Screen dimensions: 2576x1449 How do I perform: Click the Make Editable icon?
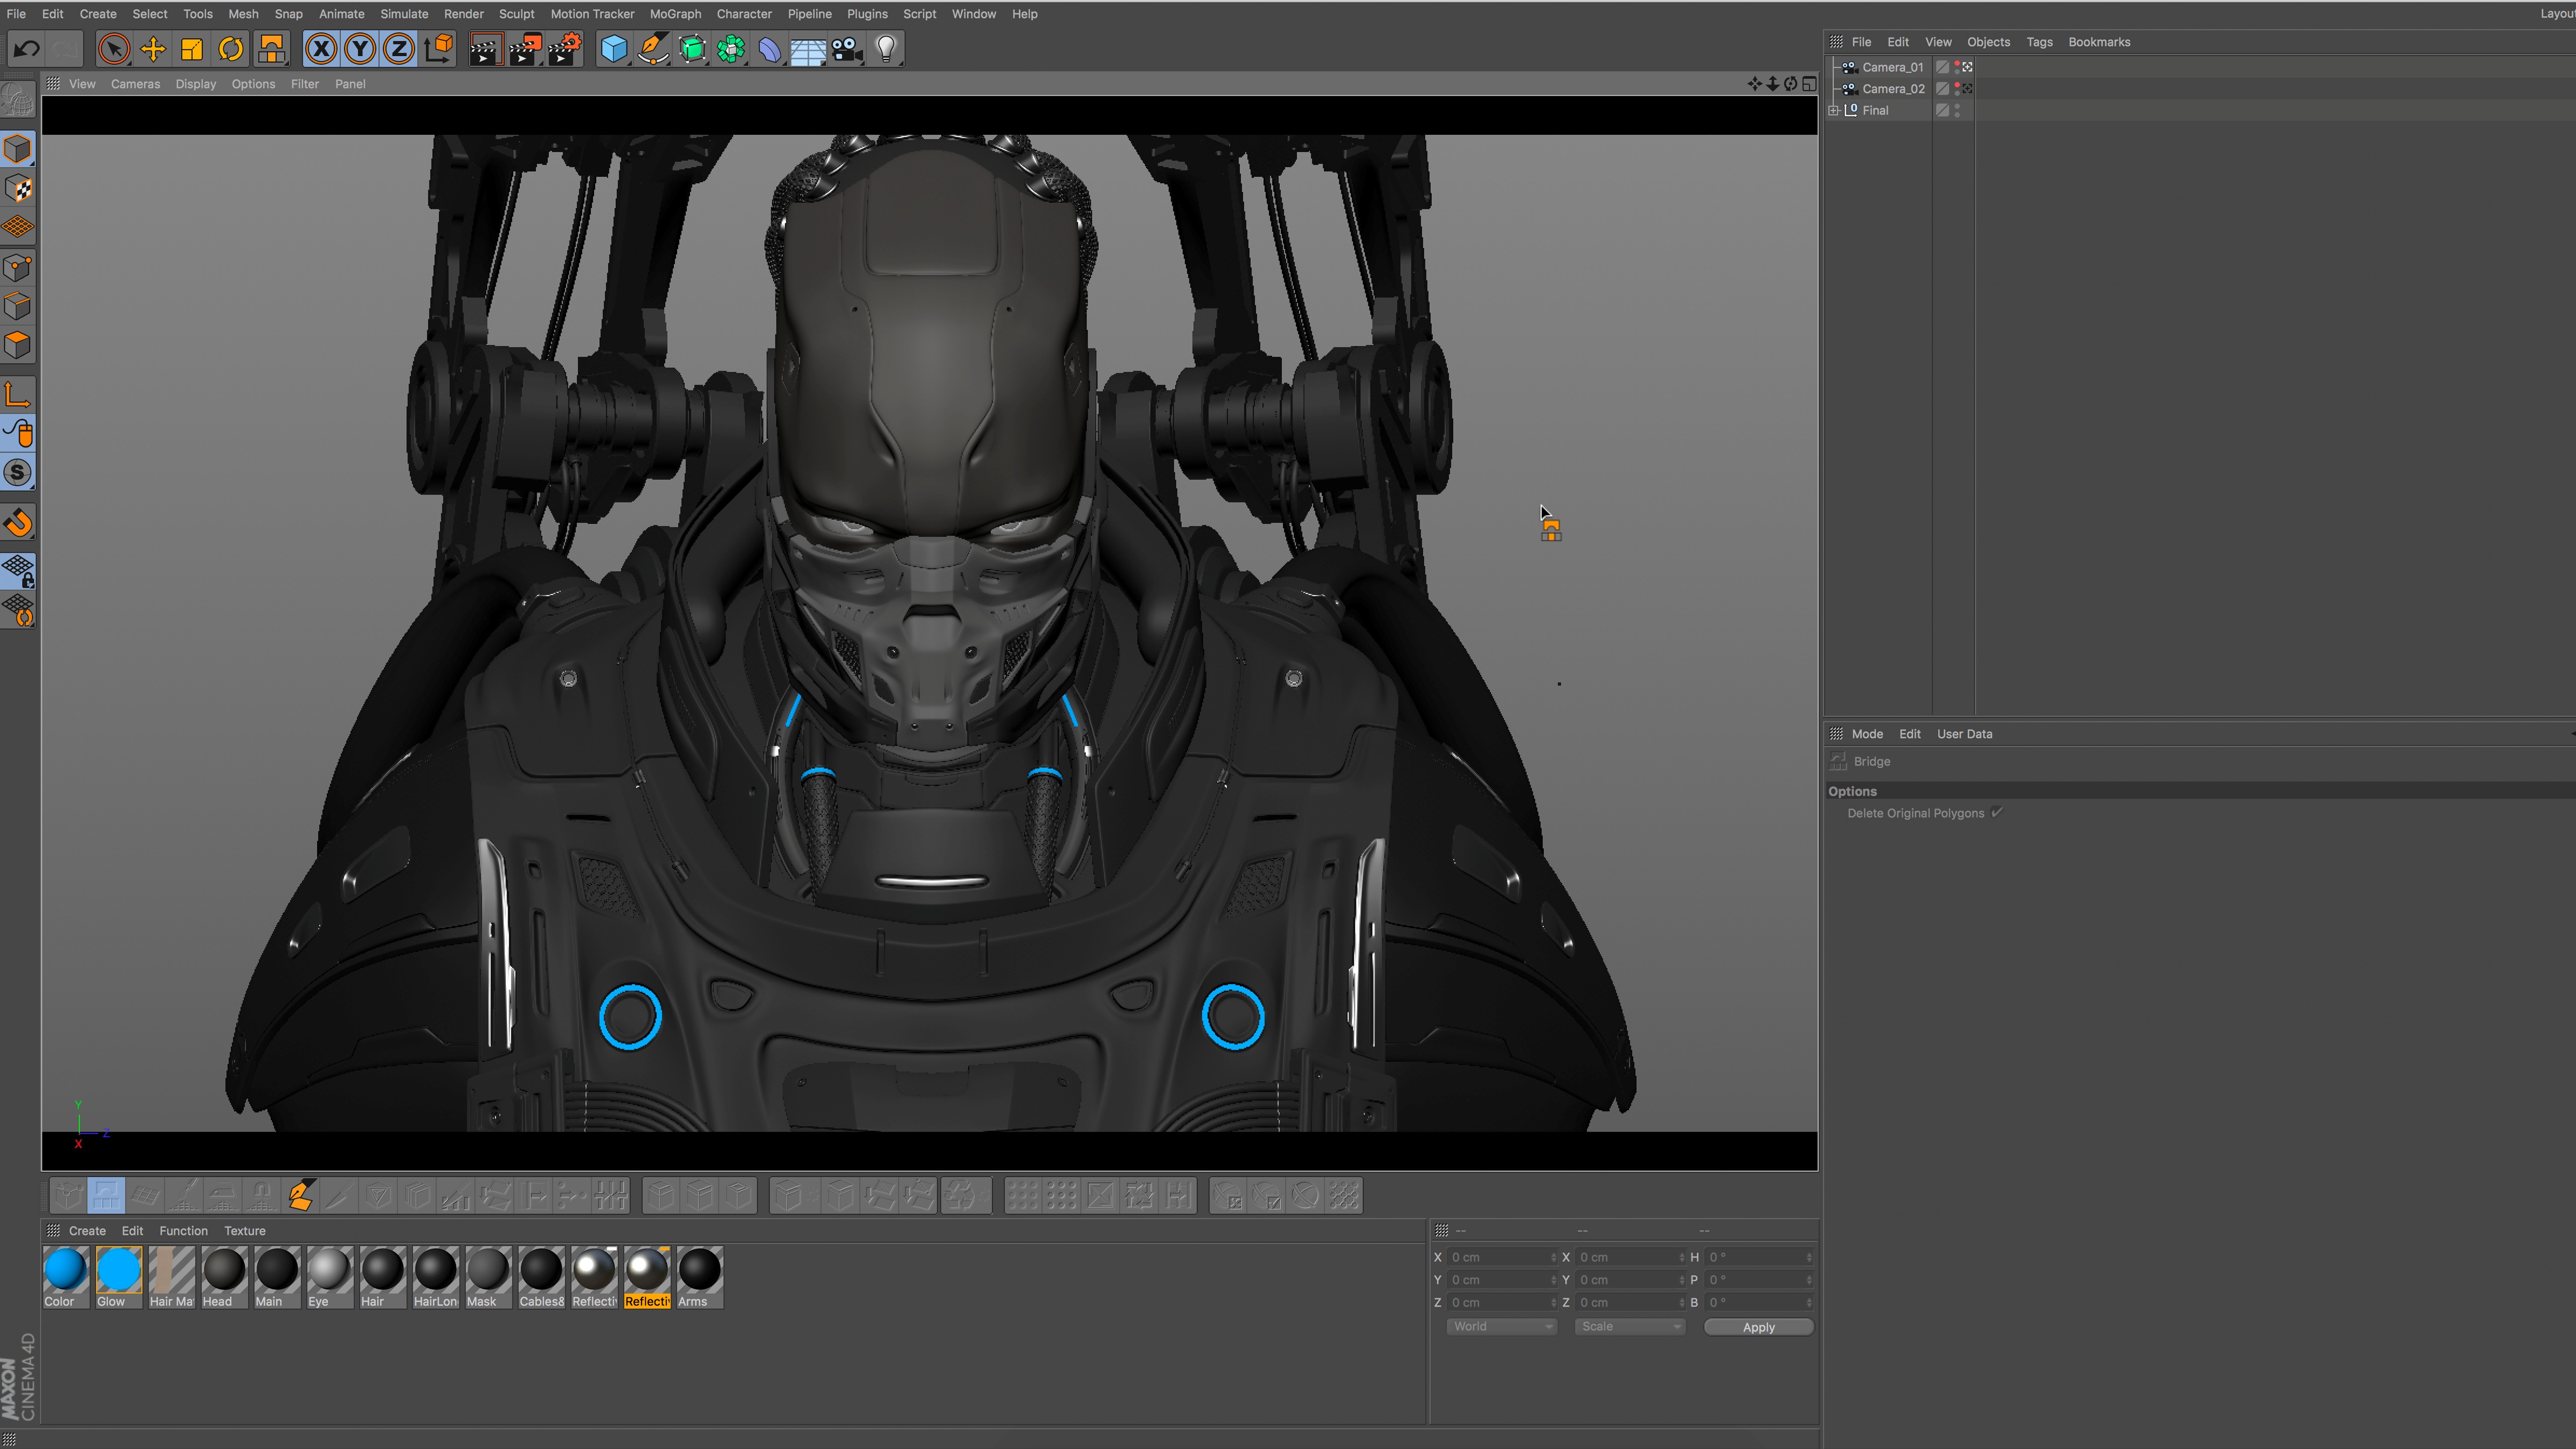point(18,100)
